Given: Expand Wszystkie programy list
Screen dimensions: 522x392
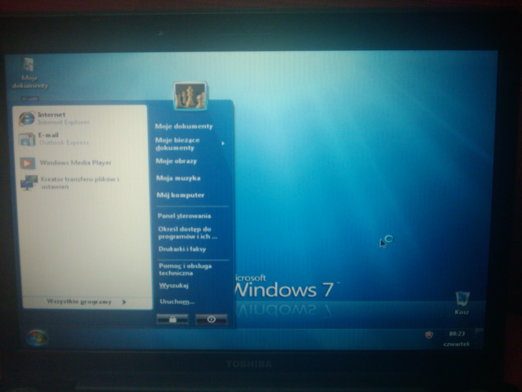Looking at the screenshot, I should coord(87,302).
